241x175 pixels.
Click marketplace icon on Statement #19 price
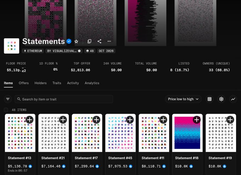pos(225,166)
